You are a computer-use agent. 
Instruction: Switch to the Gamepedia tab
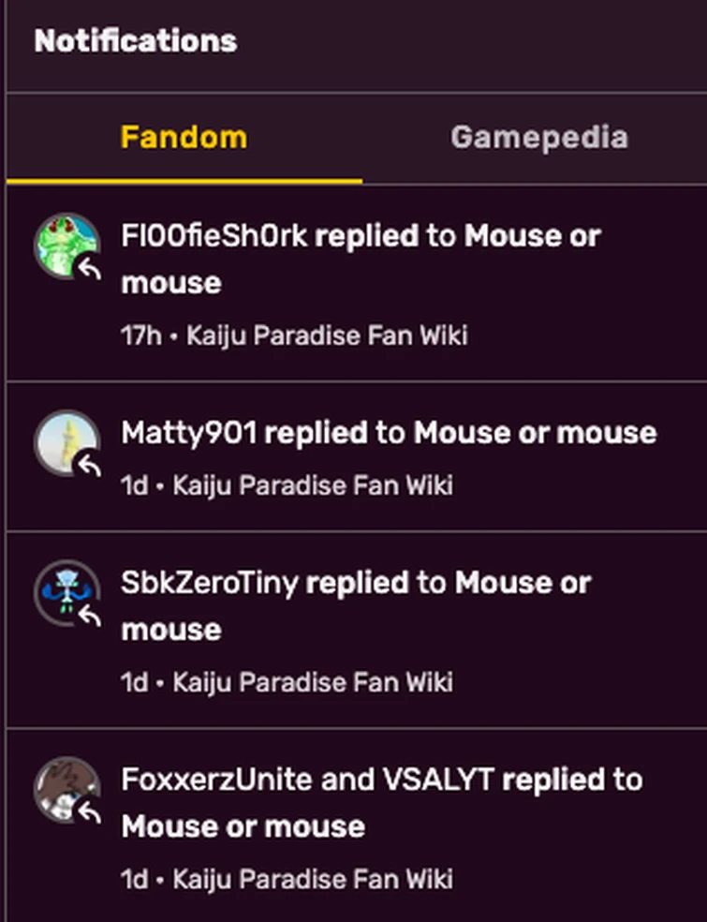538,138
